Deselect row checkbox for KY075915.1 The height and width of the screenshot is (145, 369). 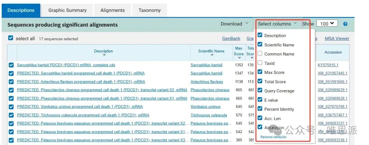11,65
